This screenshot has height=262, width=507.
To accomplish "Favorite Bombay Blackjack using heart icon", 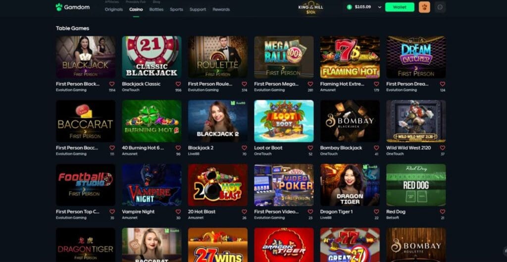I will 376,148.
